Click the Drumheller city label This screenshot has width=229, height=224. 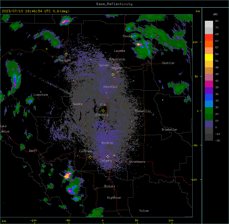169,130
